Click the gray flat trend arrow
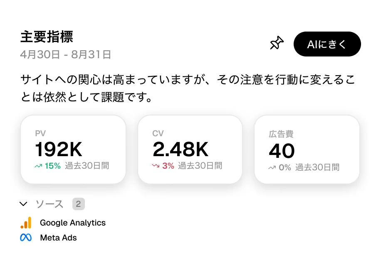Viewport: 381px width, 260px height. point(272,168)
